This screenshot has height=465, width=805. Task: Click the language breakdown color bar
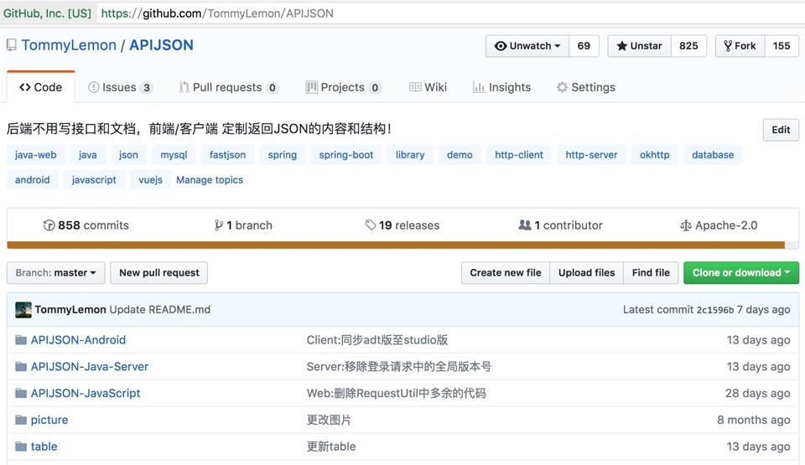point(402,245)
